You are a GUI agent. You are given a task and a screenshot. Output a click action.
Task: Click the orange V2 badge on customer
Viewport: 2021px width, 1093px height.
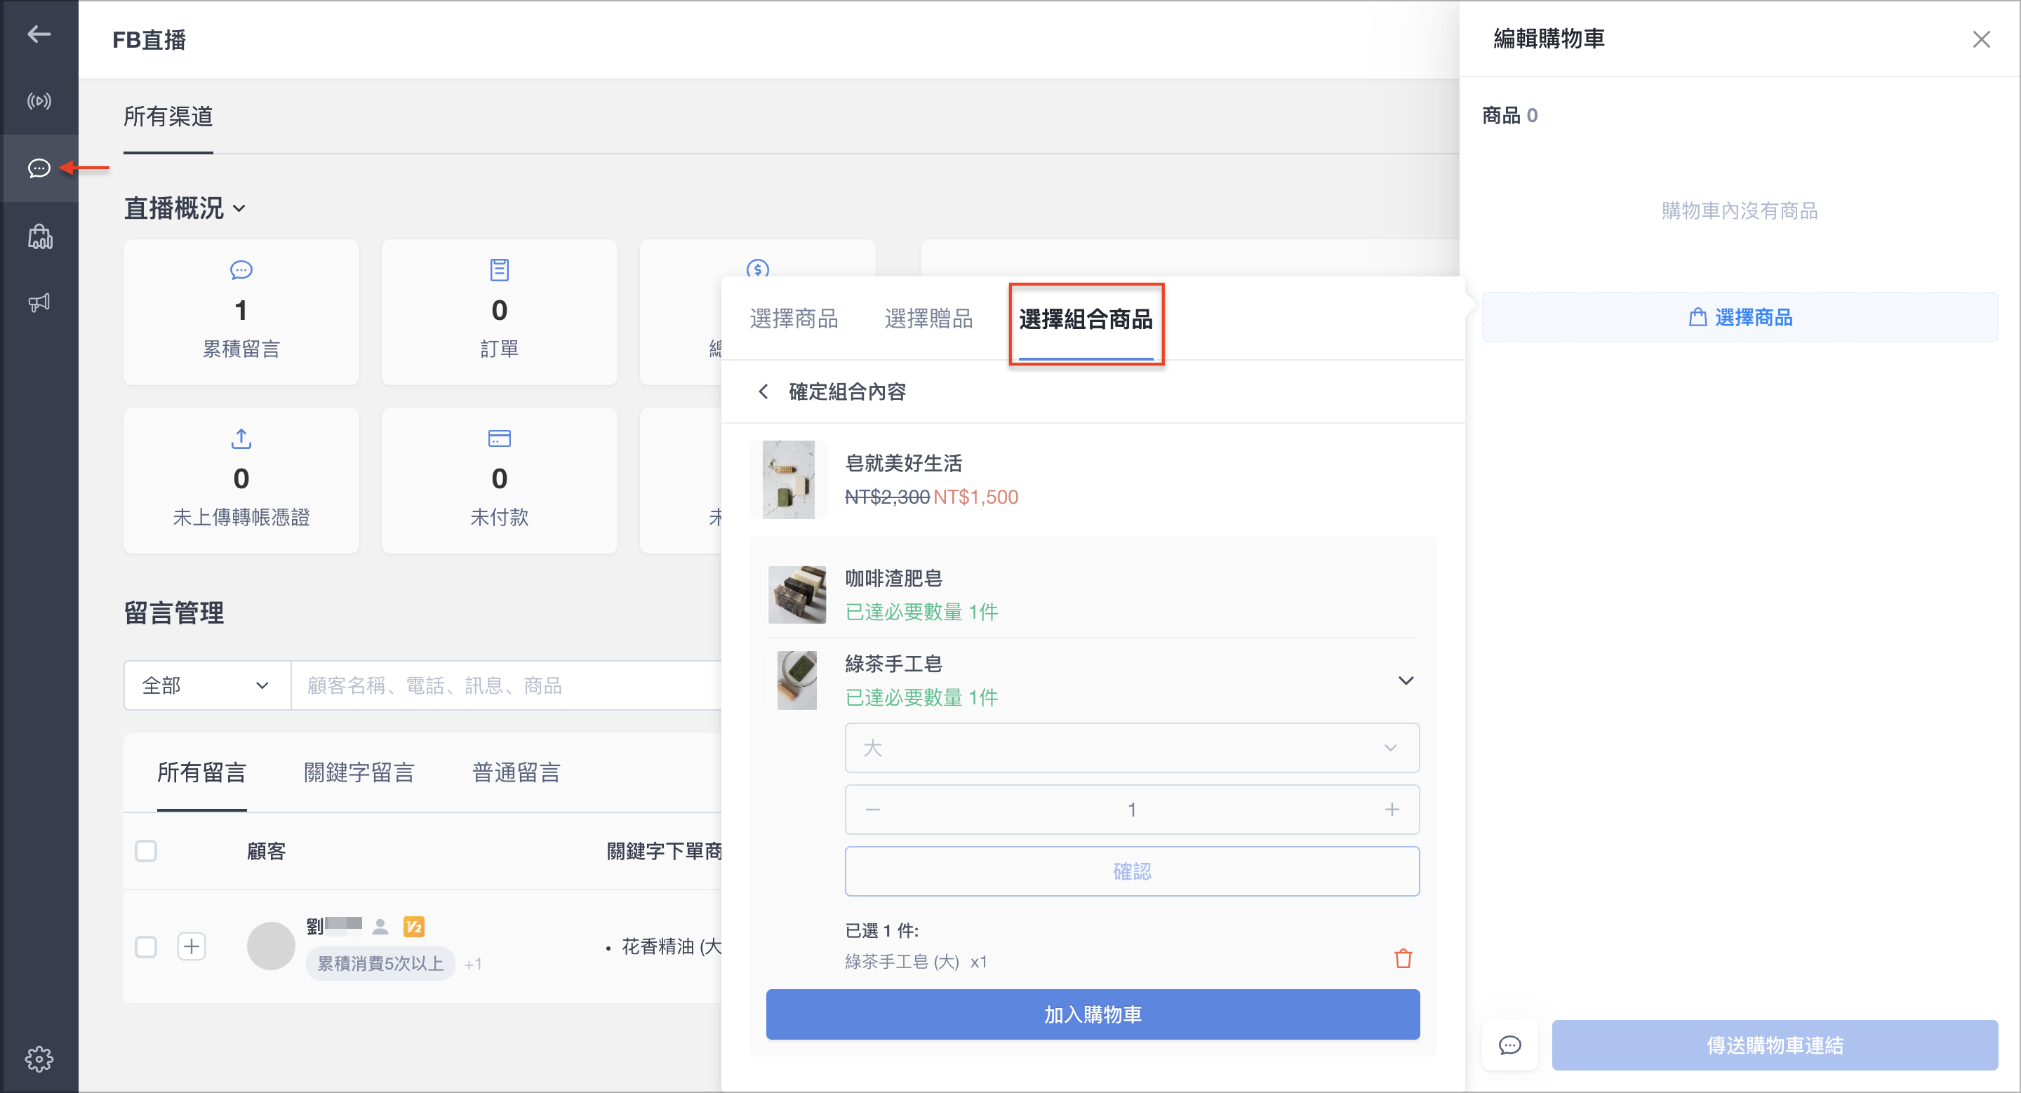tap(413, 927)
